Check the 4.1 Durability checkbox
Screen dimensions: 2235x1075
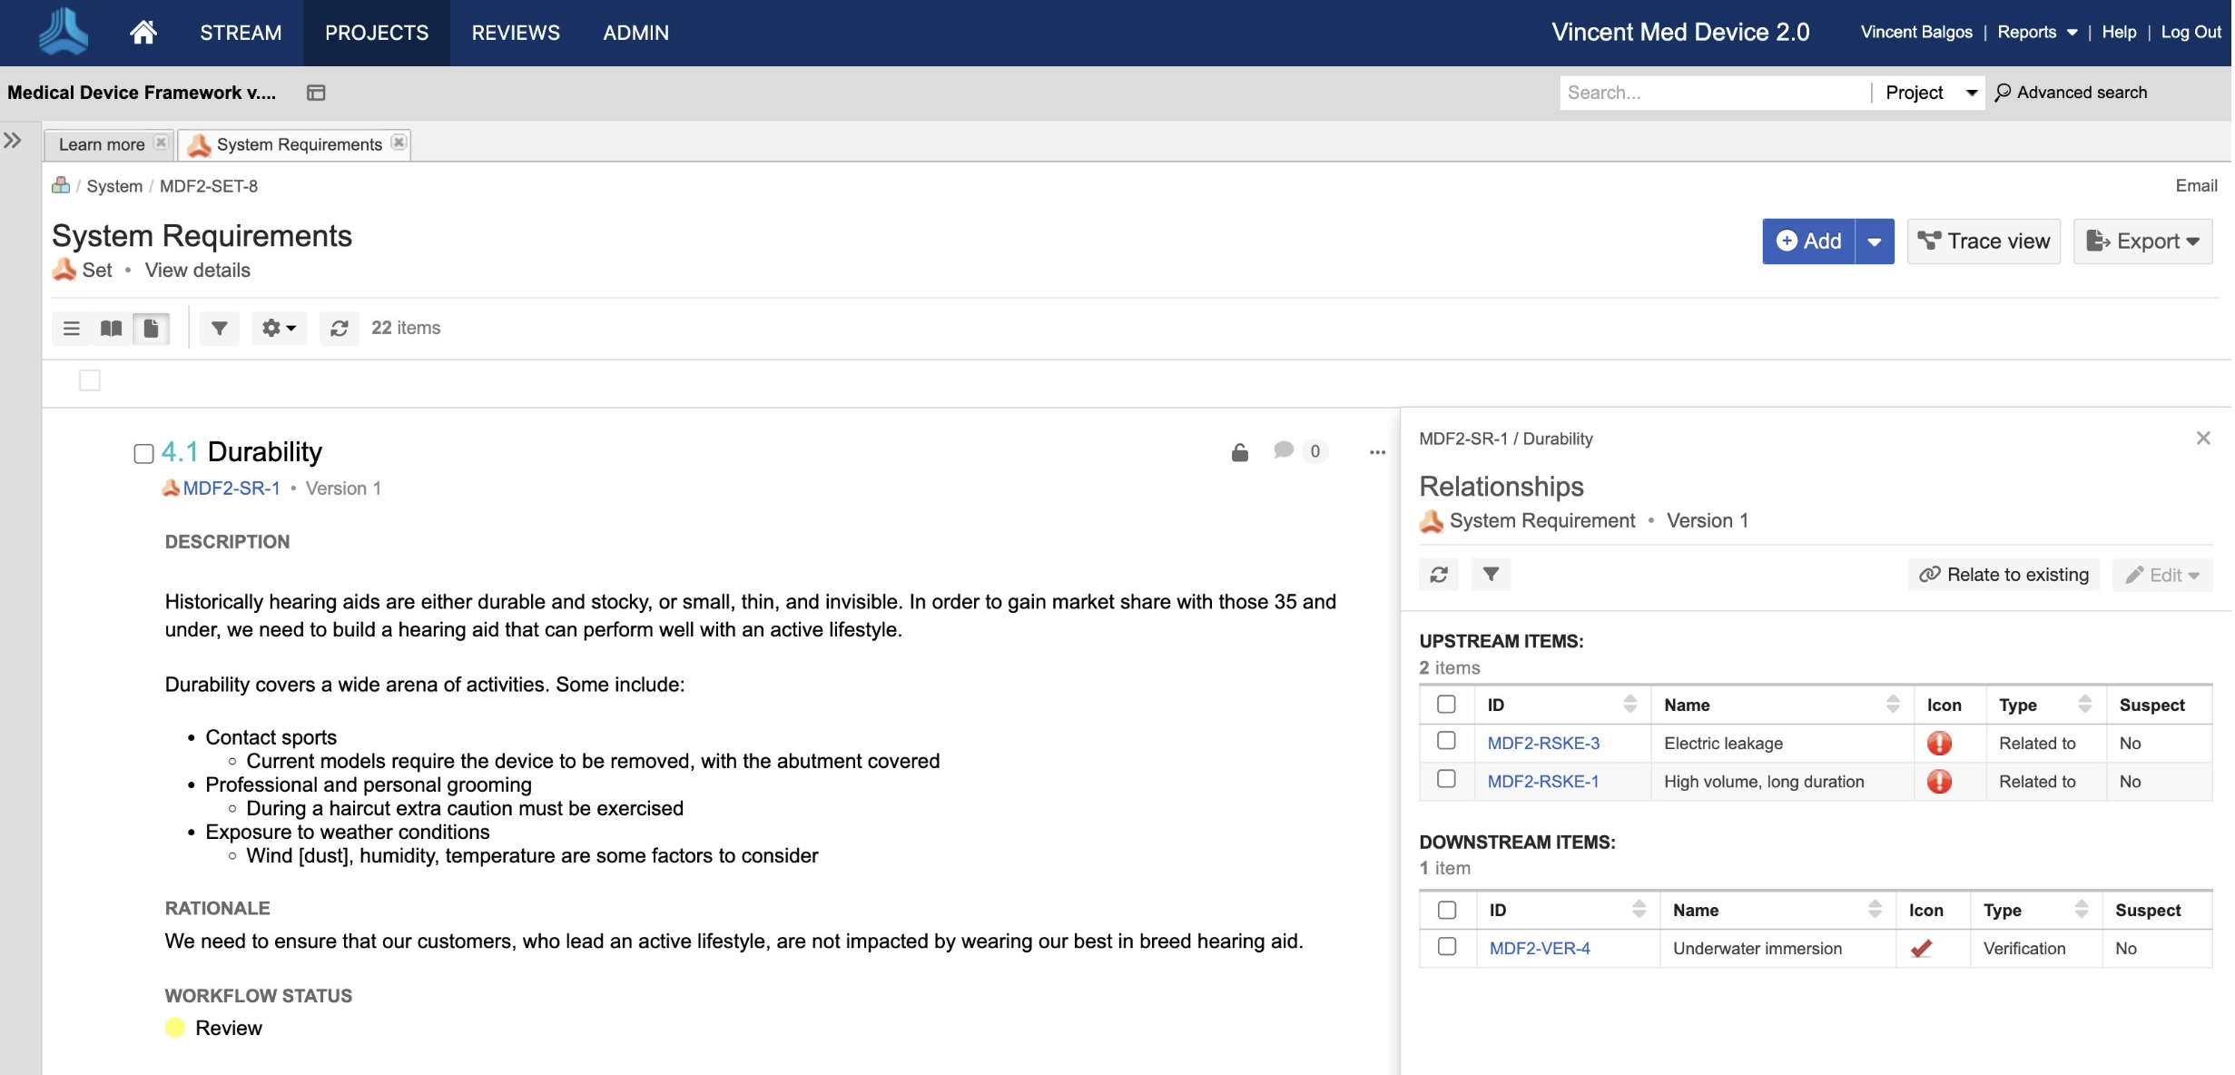[x=143, y=453]
